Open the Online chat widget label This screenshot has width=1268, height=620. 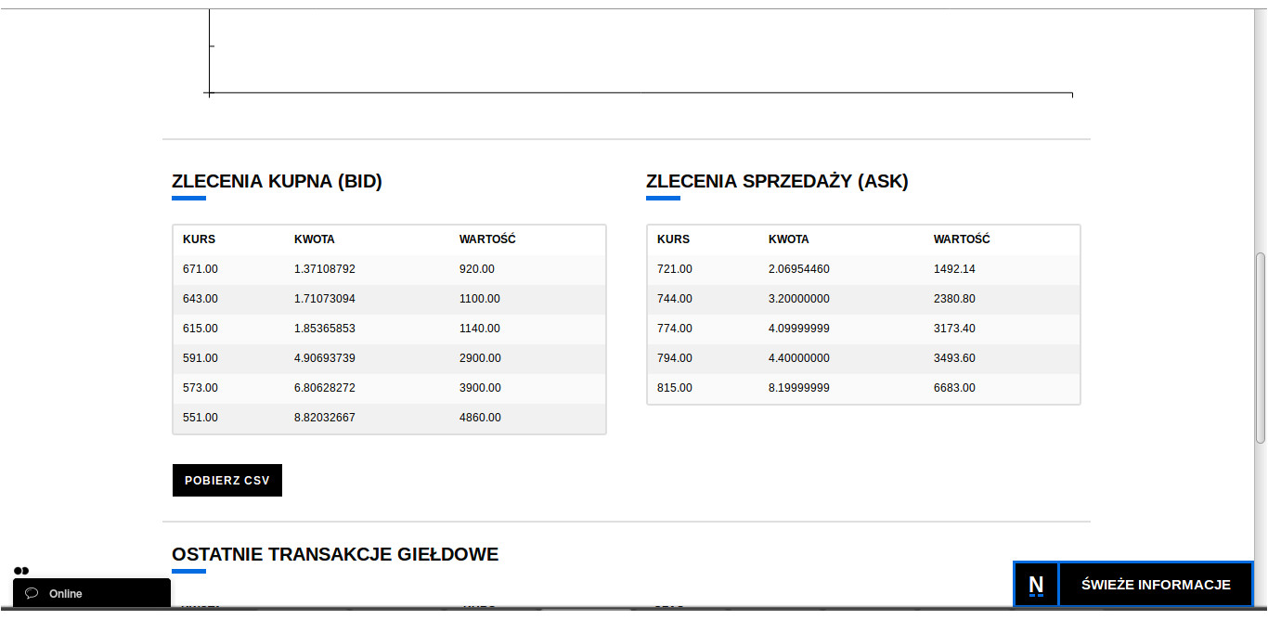(66, 594)
